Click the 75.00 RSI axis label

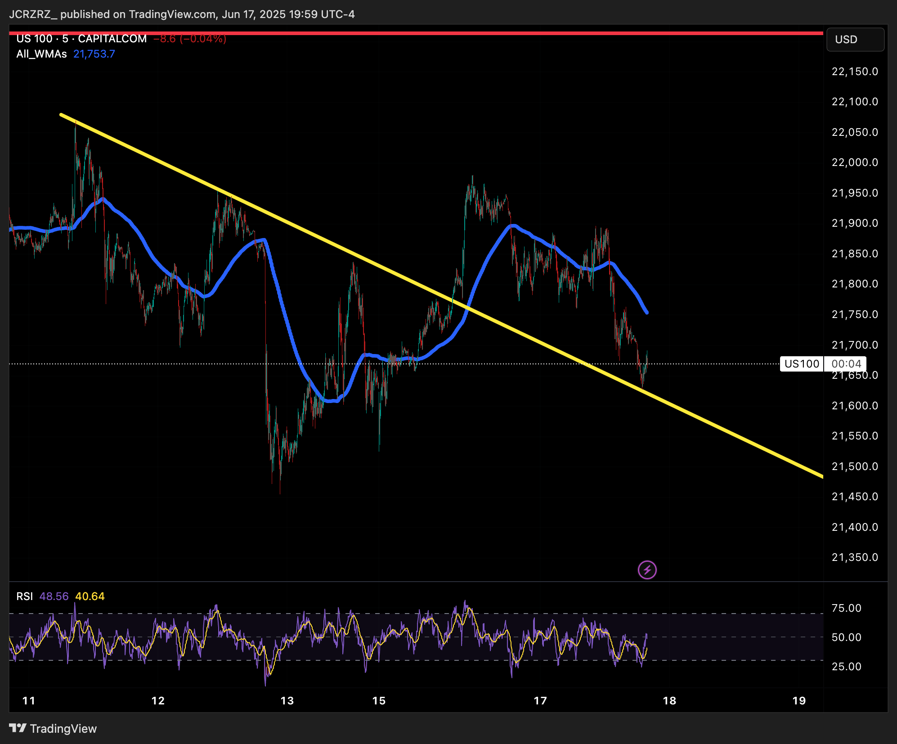click(847, 608)
